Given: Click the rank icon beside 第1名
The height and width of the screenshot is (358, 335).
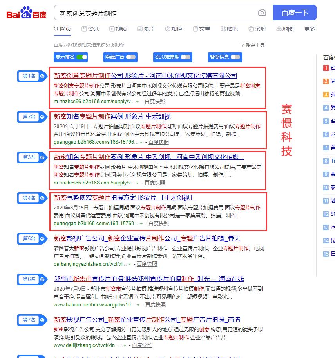Looking at the screenshot, I should [42, 76].
